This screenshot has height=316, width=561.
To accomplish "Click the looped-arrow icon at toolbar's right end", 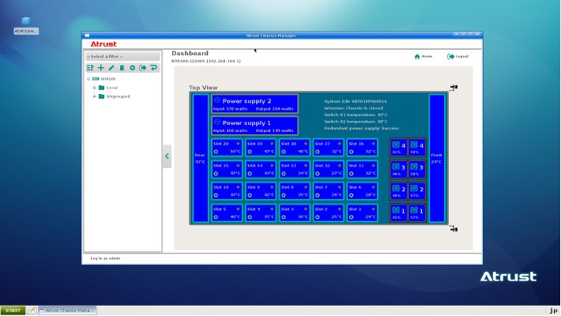I will pos(154,68).
